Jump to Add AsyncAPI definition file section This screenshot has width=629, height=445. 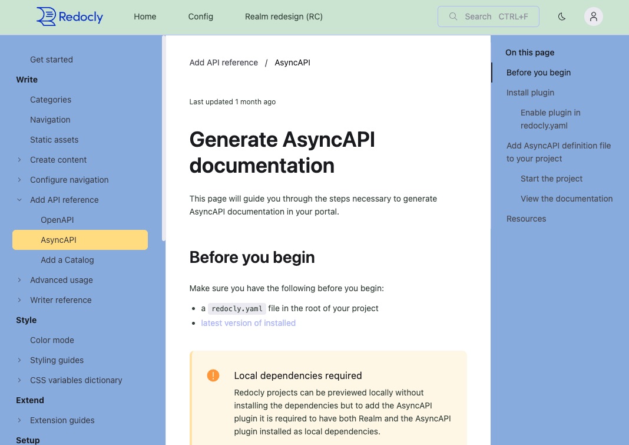pos(558,152)
